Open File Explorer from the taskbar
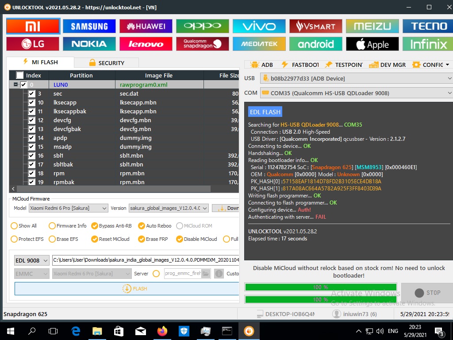This screenshot has height=340, width=453. (97, 331)
